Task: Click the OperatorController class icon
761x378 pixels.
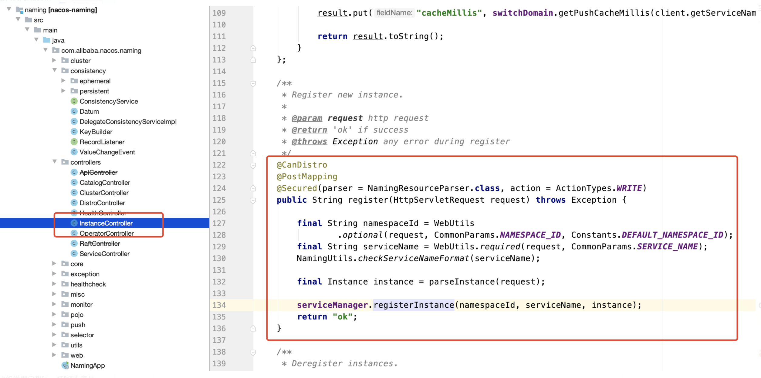Action: (x=74, y=233)
